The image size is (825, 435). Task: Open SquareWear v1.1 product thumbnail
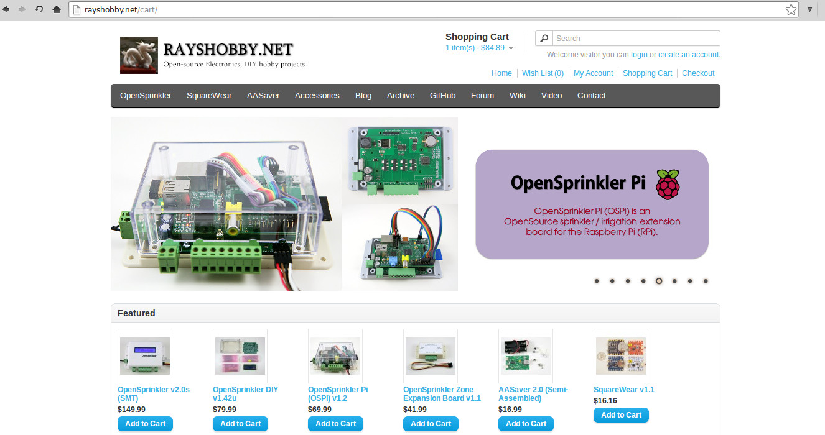[621, 356]
